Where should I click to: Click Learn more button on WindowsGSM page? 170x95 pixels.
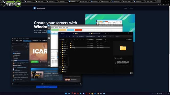pos(47,87)
